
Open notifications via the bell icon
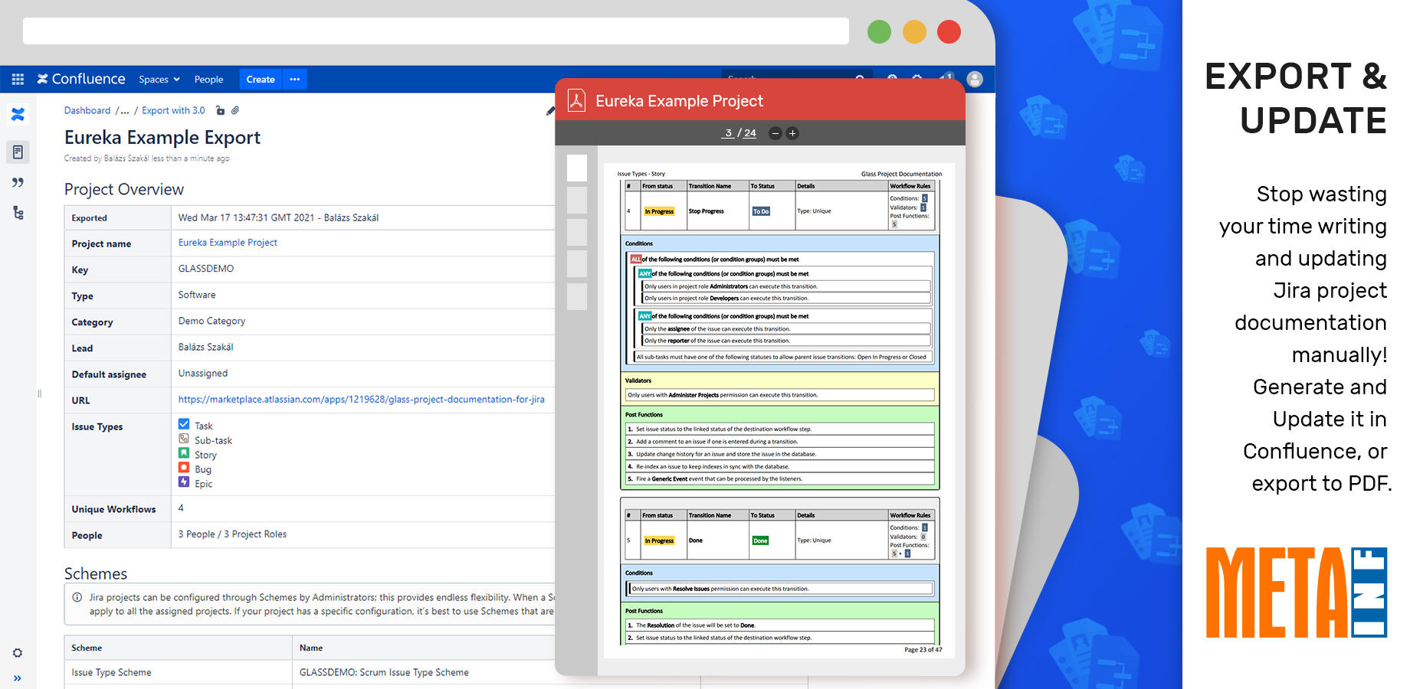(945, 79)
